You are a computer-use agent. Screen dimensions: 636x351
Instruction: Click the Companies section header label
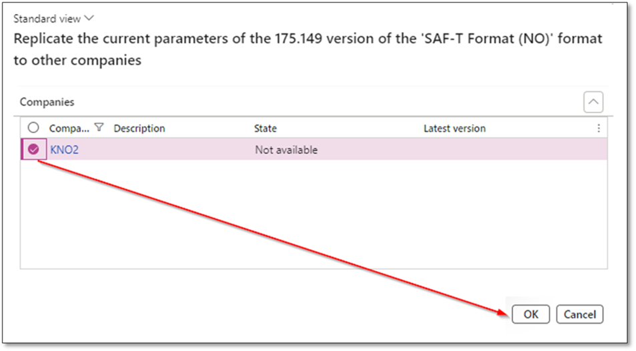tap(47, 102)
